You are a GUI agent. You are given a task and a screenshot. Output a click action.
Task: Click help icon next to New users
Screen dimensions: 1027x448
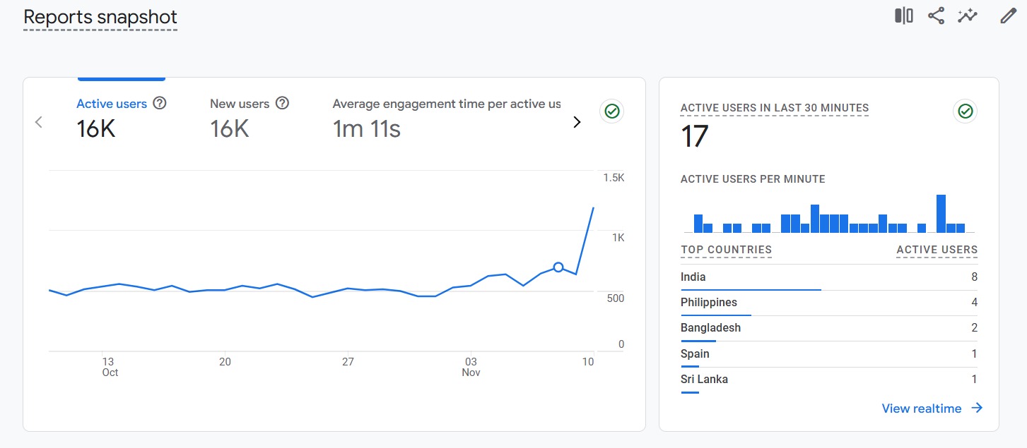click(x=282, y=104)
